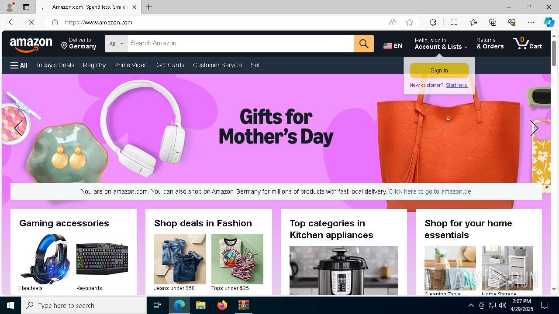This screenshot has height=314, width=559.
Task: Follow 'Click here to go to amazon.de' link
Action: pyautogui.click(x=430, y=191)
